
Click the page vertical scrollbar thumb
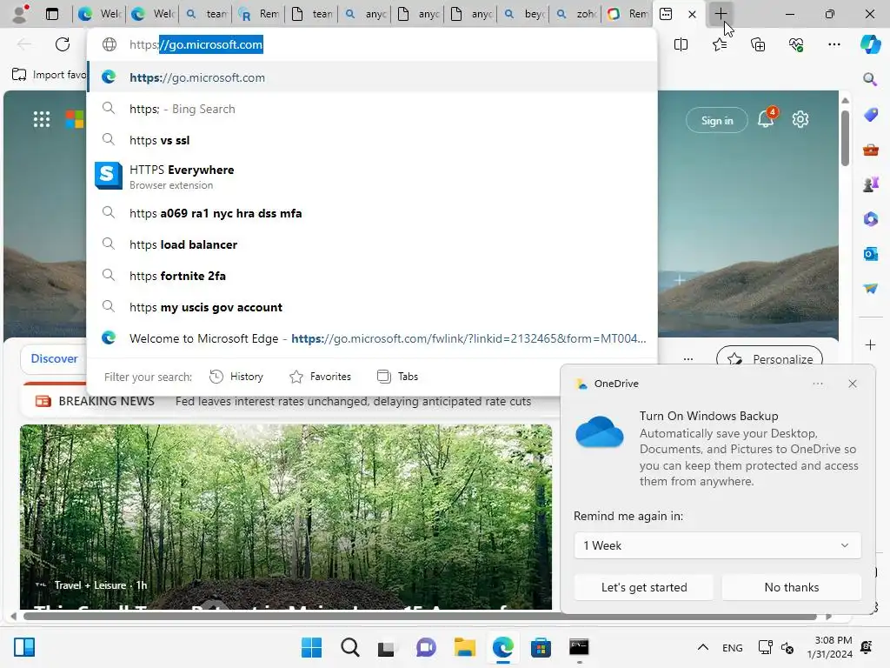[x=845, y=137]
